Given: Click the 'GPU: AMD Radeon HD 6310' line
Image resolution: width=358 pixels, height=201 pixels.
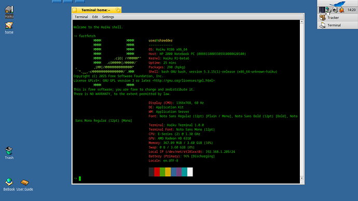Looking at the screenshot, I should 170,138.
